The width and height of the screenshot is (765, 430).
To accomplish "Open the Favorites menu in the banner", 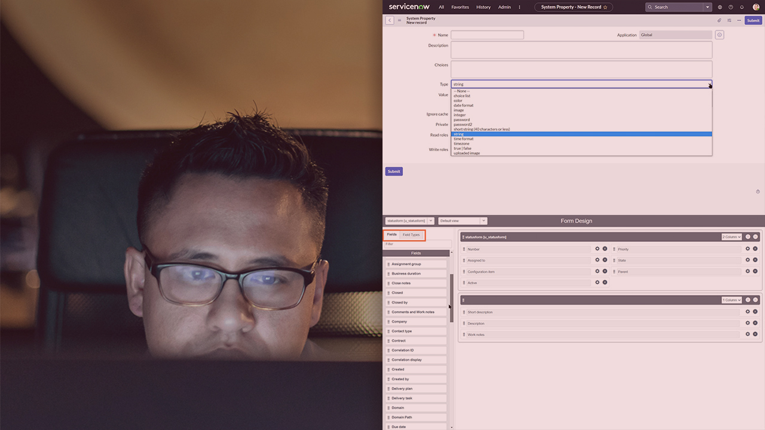I will pos(460,7).
